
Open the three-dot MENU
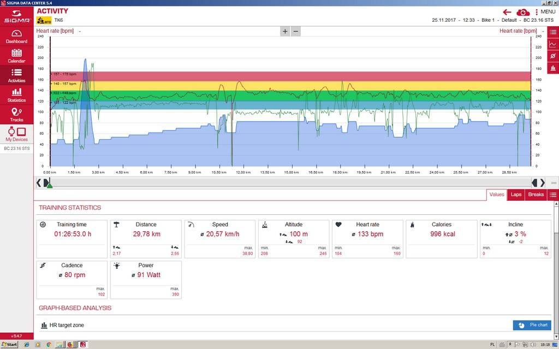[x=545, y=12]
